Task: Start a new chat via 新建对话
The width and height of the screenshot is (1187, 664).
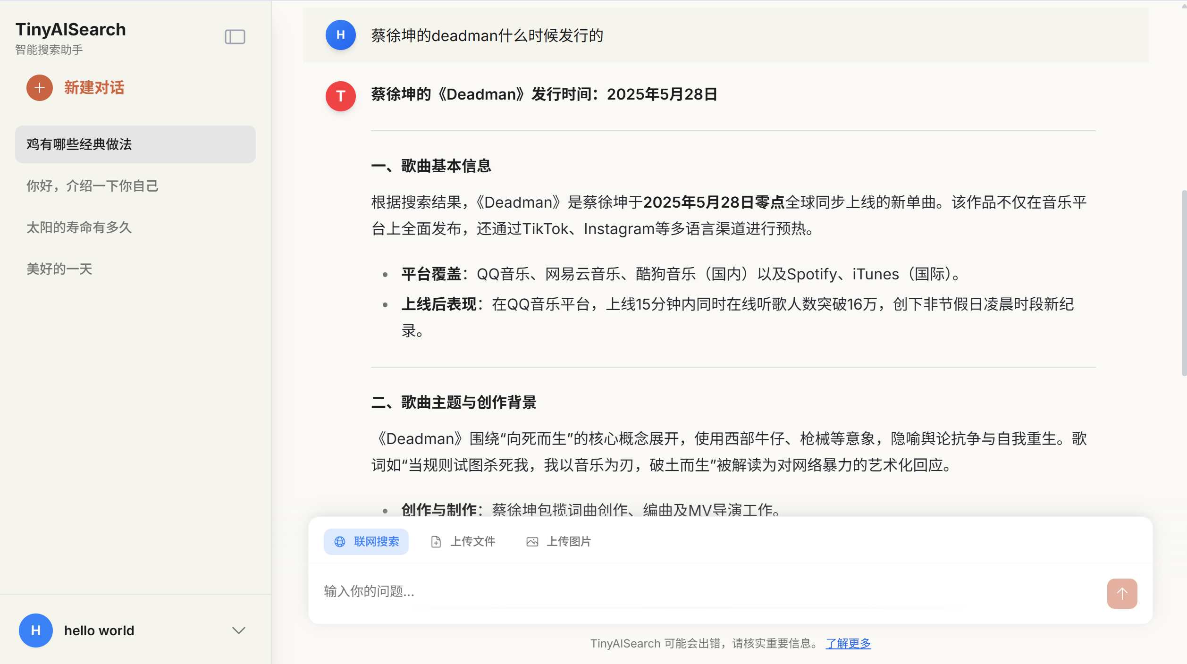Action: coord(94,88)
